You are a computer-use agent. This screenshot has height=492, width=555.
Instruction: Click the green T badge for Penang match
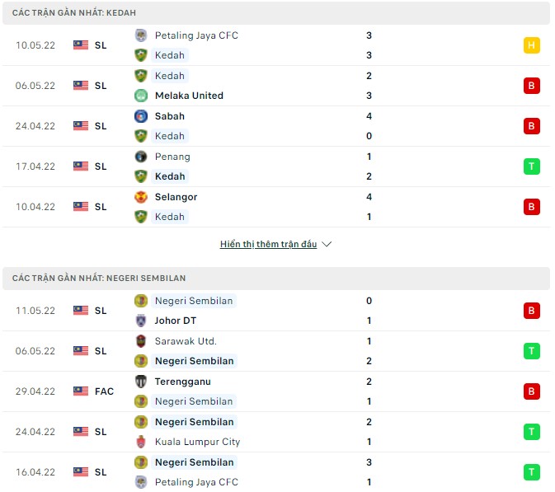point(531,166)
